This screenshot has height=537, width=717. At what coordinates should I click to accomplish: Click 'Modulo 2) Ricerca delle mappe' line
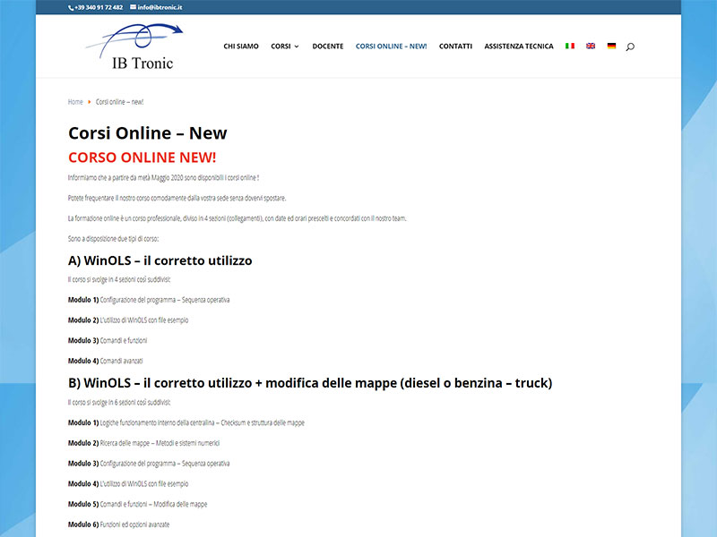click(x=143, y=443)
